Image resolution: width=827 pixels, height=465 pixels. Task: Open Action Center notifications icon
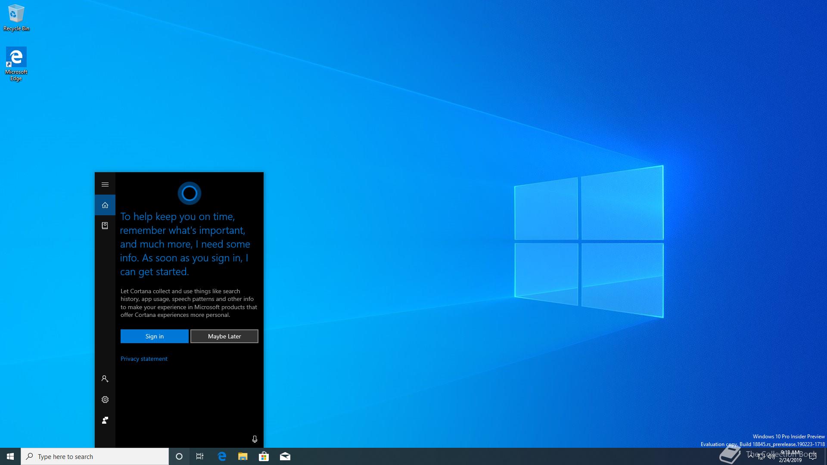click(x=813, y=456)
